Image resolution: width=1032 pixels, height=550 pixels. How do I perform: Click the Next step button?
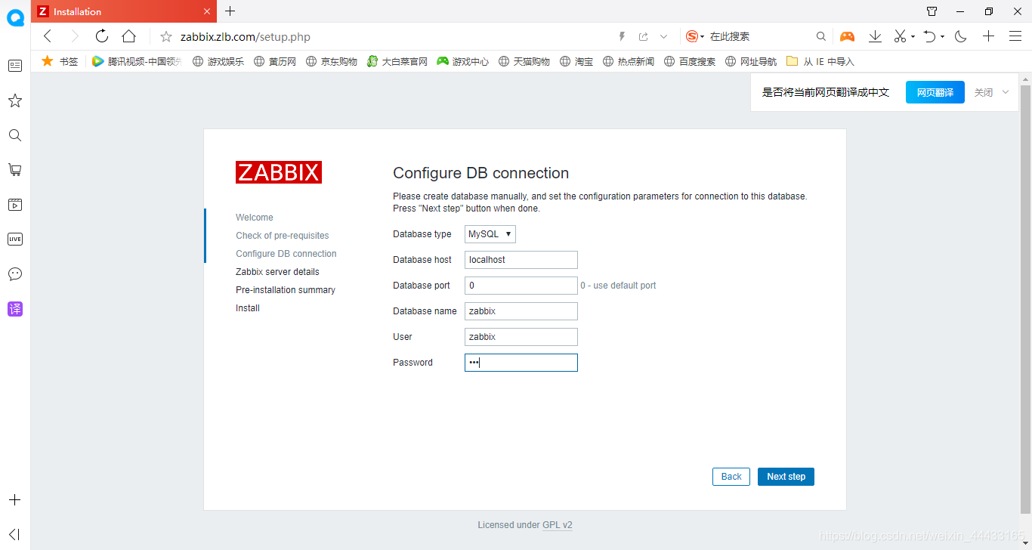pyautogui.click(x=786, y=477)
